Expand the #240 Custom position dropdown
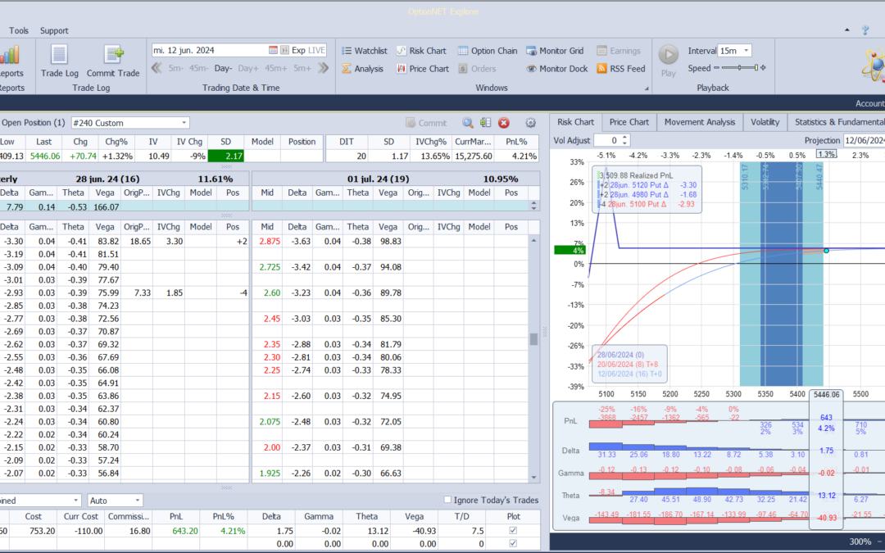Viewport: 885px width, 553px height. pyautogui.click(x=184, y=123)
